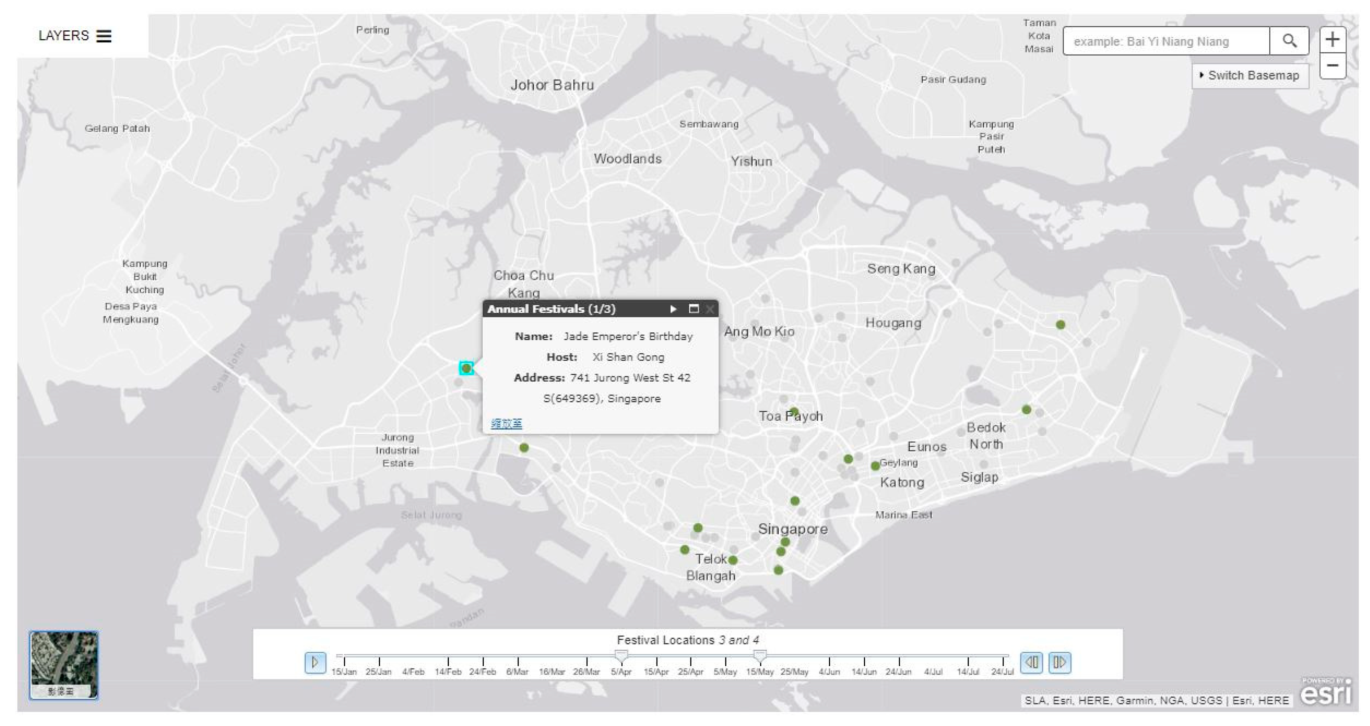Click the left time slider handle near 5/Apr
The image size is (1370, 726).
[621, 655]
